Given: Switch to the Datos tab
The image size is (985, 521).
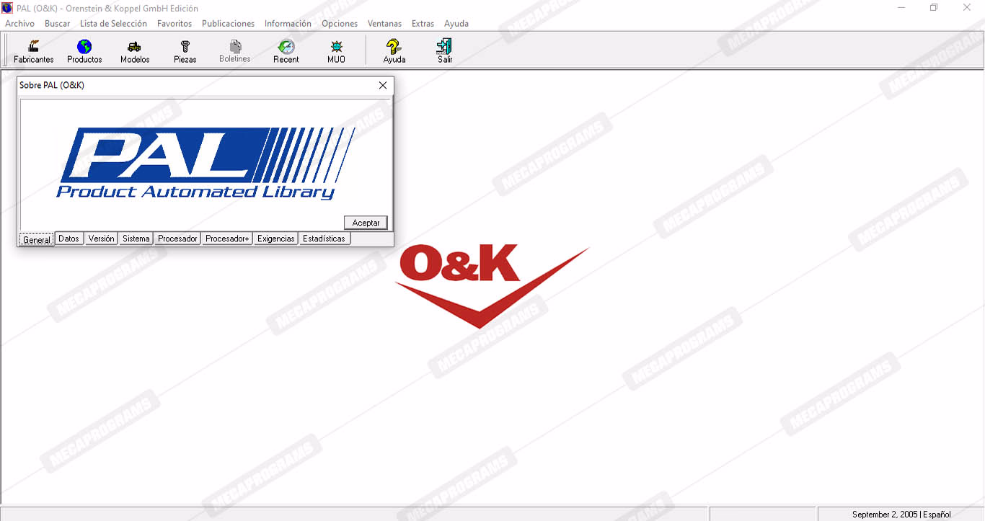Looking at the screenshot, I should [69, 239].
